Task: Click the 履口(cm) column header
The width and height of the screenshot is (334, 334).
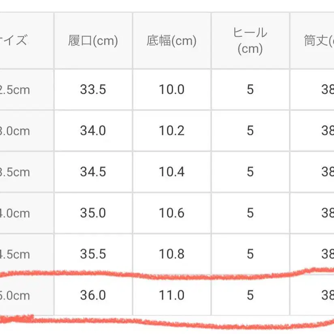Action: coord(93,41)
